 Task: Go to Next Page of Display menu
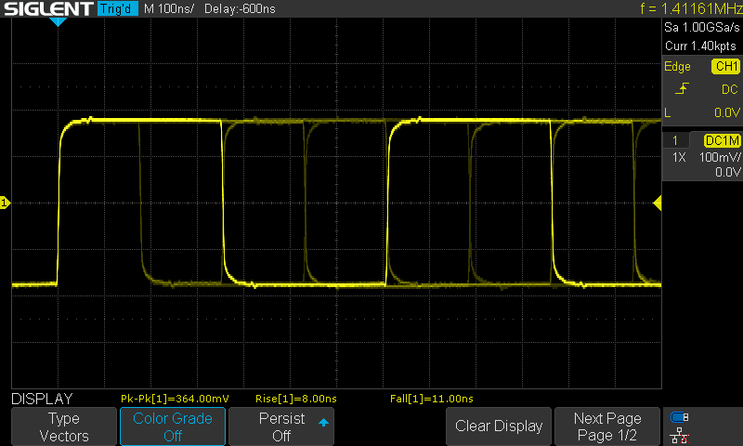(607, 426)
